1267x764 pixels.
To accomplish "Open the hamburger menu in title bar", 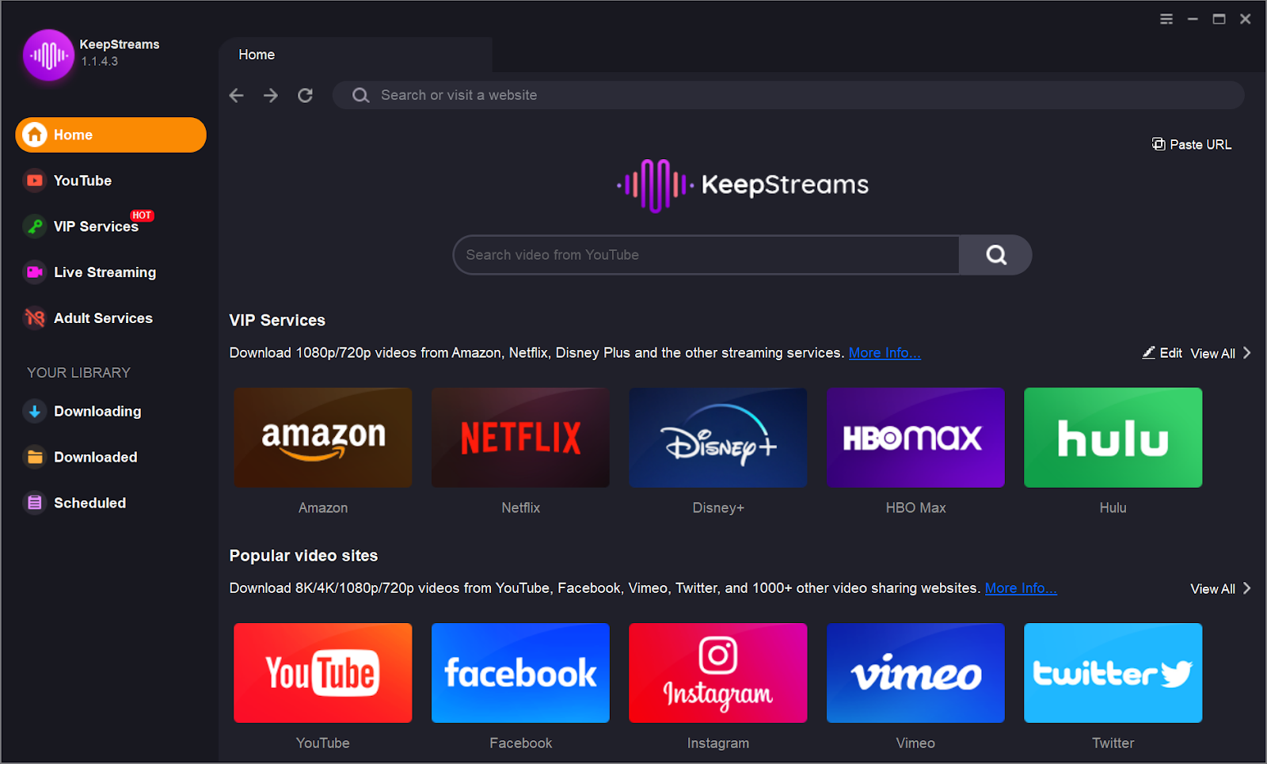I will [x=1166, y=19].
